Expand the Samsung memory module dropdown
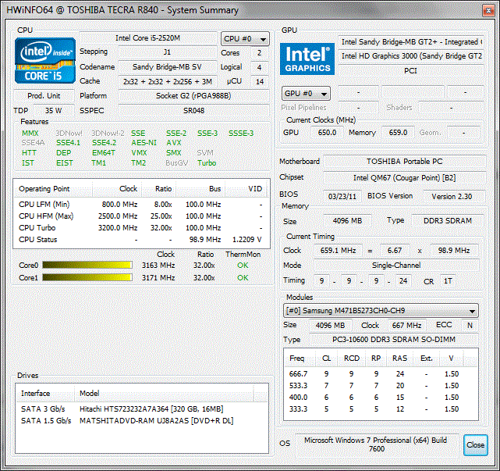 (380, 310)
